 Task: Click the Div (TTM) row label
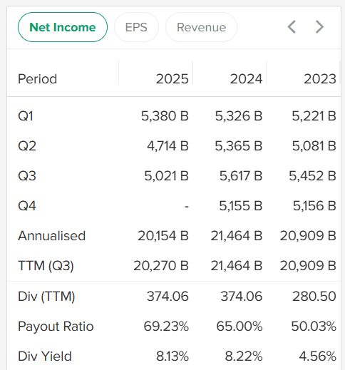(x=46, y=297)
